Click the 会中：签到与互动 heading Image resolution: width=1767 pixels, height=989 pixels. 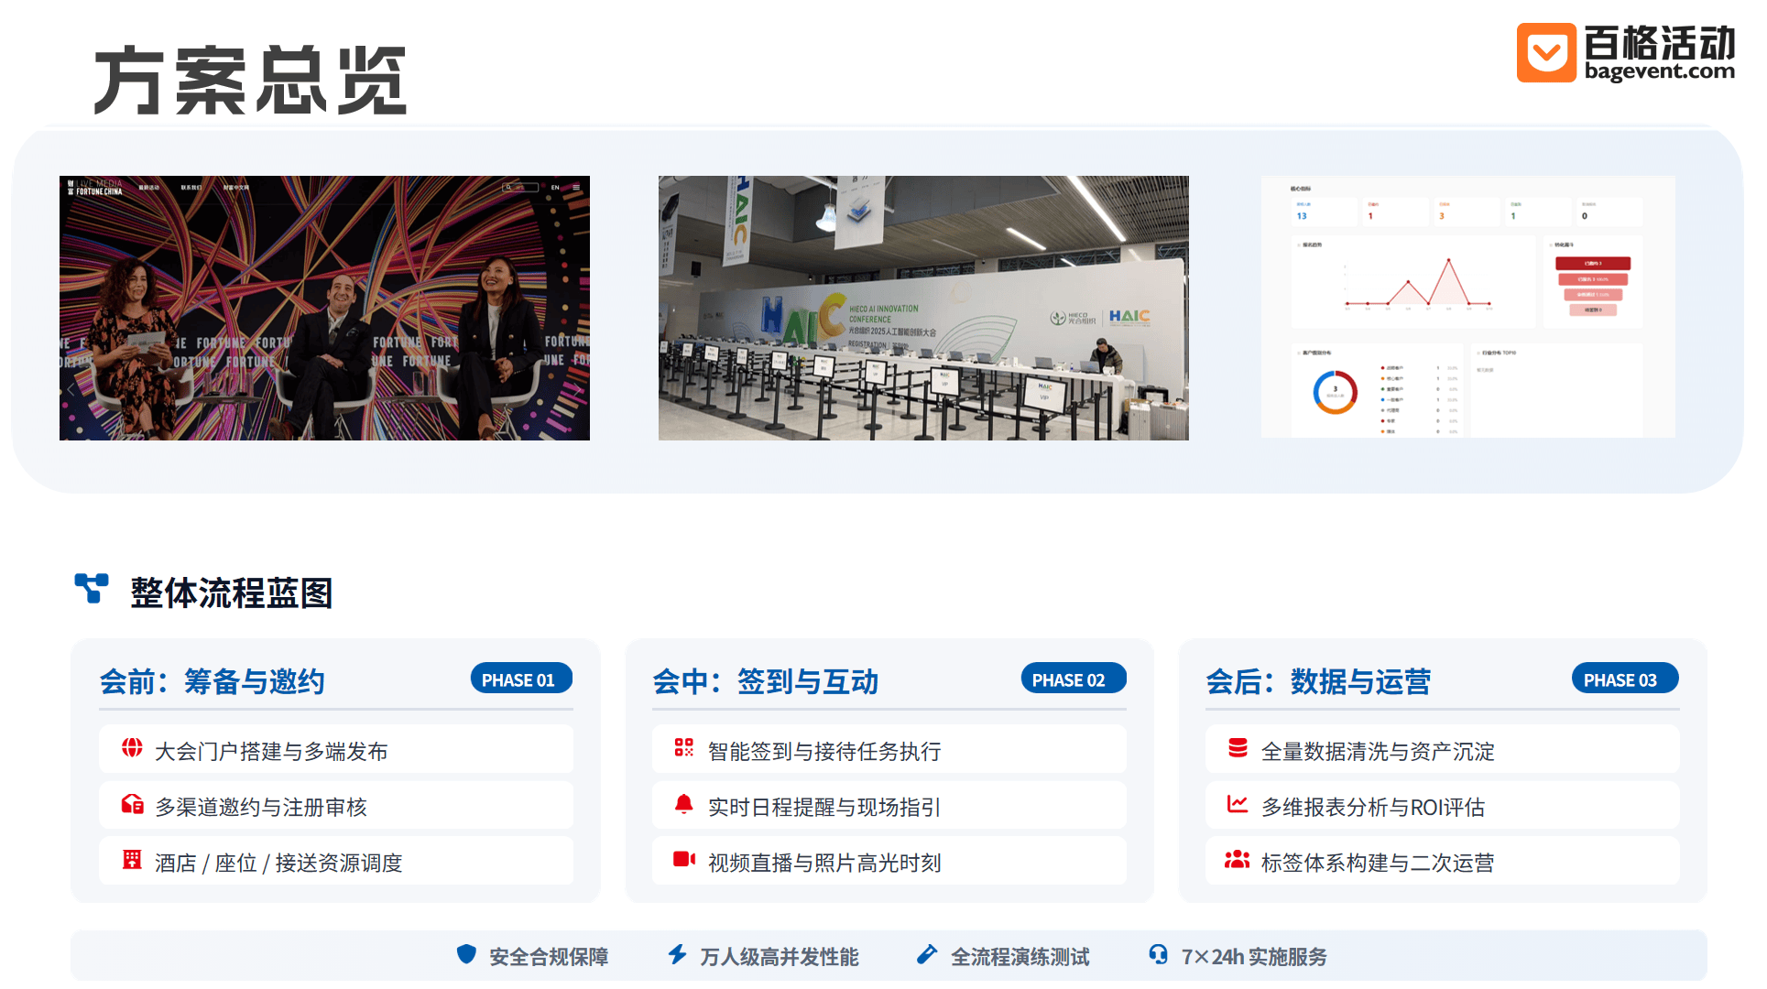(x=766, y=681)
